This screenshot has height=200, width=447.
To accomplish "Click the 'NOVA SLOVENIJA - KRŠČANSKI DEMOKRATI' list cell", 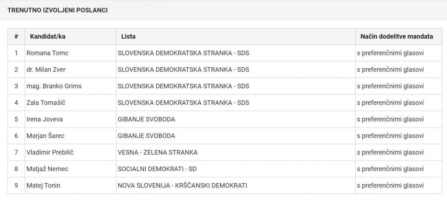I will click(x=183, y=186).
